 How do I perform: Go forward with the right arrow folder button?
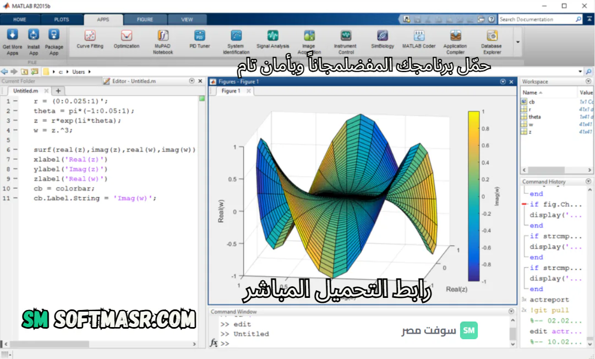click(14, 72)
